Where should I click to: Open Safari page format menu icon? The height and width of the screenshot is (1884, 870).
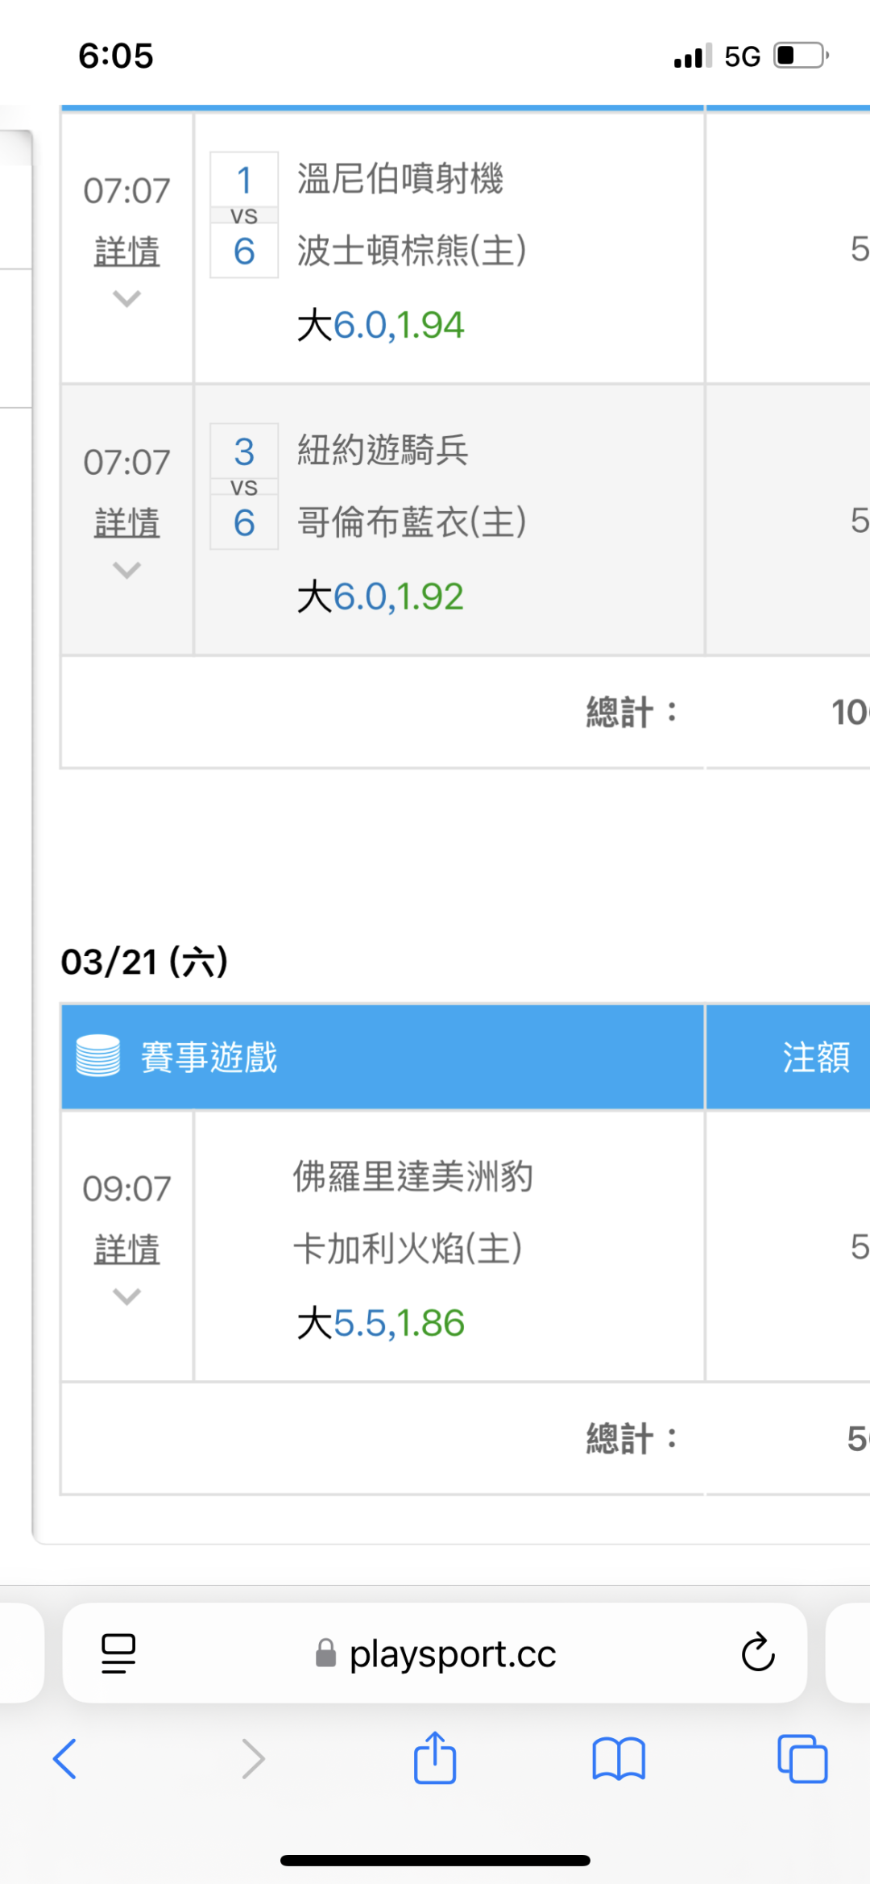[x=118, y=1653]
